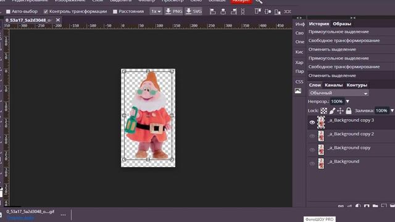This screenshot has width=395, height=222.
Task: Open search with the magnifier icon
Action: [x=259, y=1]
